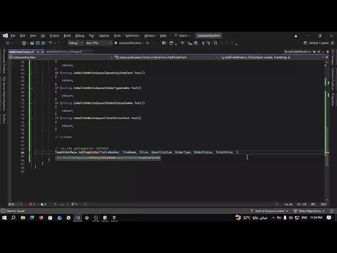The height and width of the screenshot is (253, 337).
Task: Open the AddOrderButton_Click member dropdown
Action: pyautogui.click(x=272, y=57)
